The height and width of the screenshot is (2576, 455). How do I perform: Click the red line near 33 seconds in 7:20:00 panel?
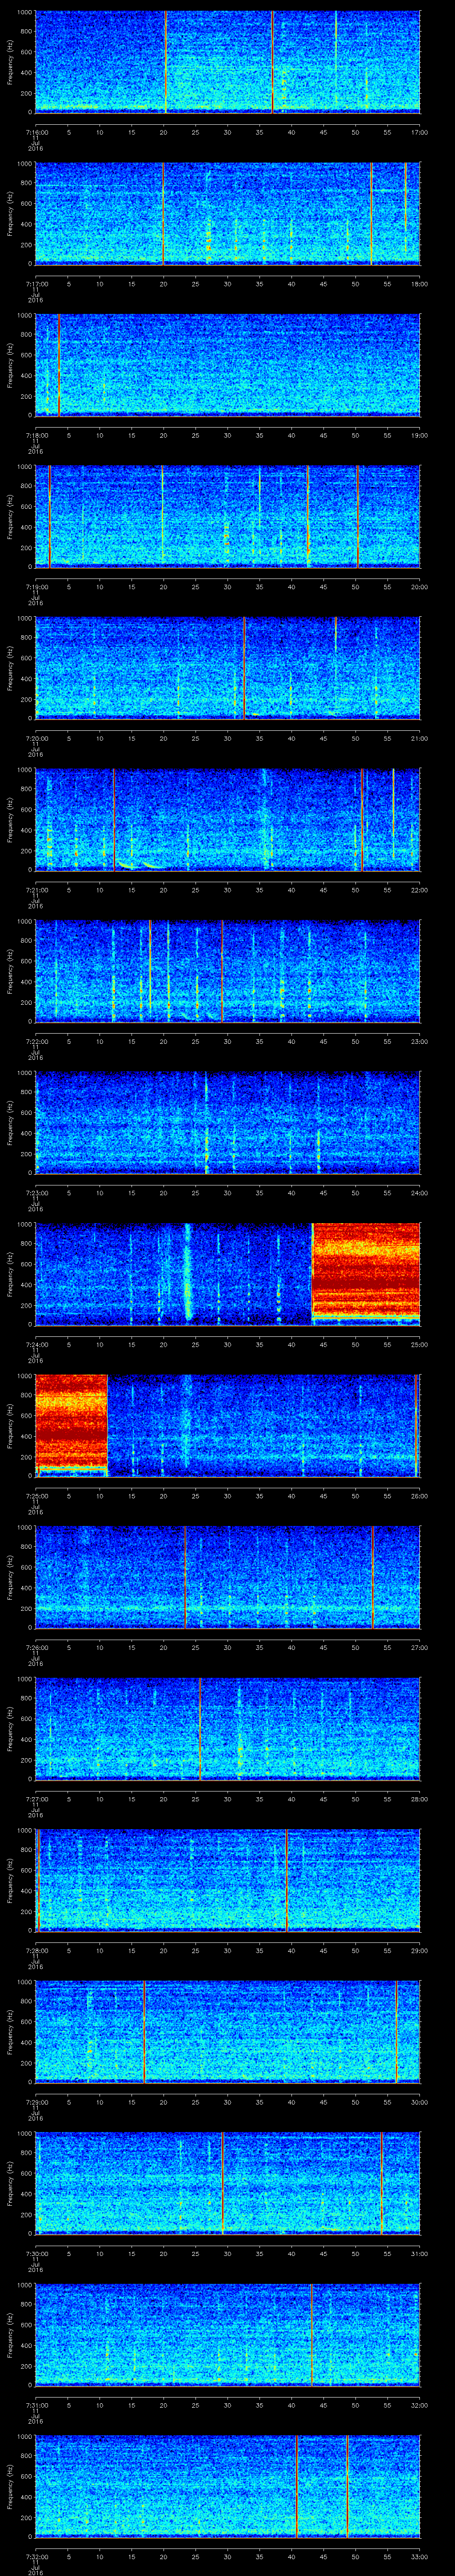(x=244, y=668)
